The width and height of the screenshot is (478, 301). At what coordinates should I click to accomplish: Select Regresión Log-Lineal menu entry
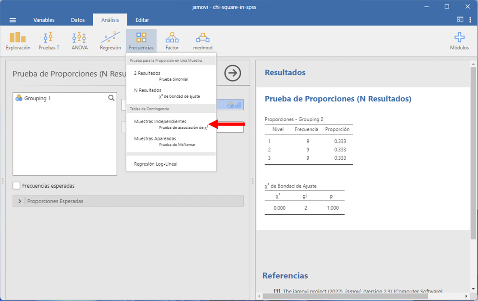(x=155, y=164)
